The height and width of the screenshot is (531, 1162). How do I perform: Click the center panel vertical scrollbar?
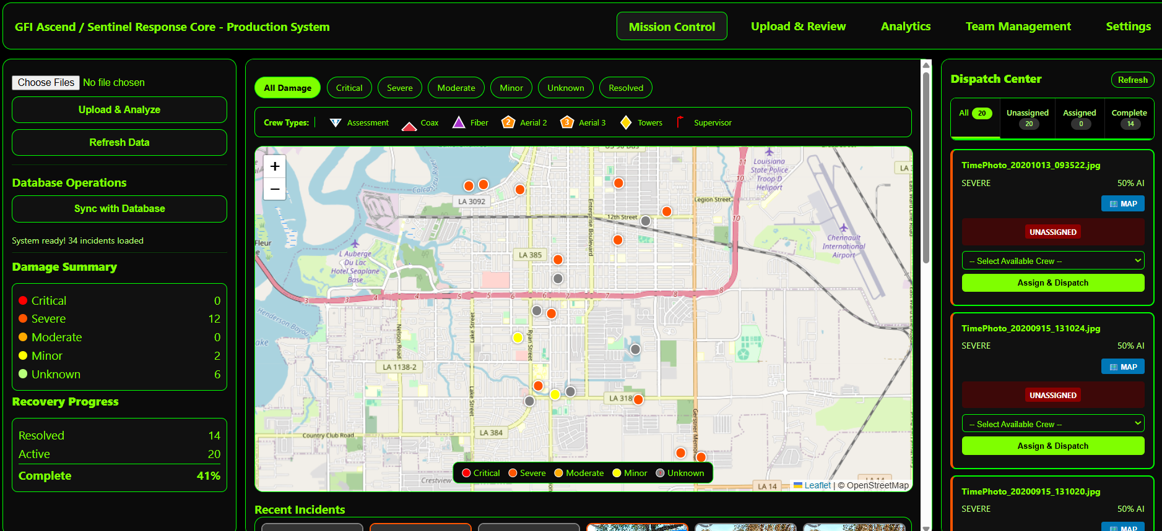pos(926,167)
